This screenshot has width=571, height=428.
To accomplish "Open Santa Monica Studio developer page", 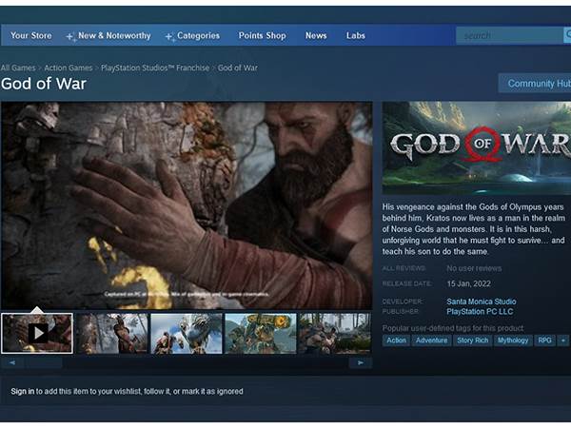I will 482,302.
